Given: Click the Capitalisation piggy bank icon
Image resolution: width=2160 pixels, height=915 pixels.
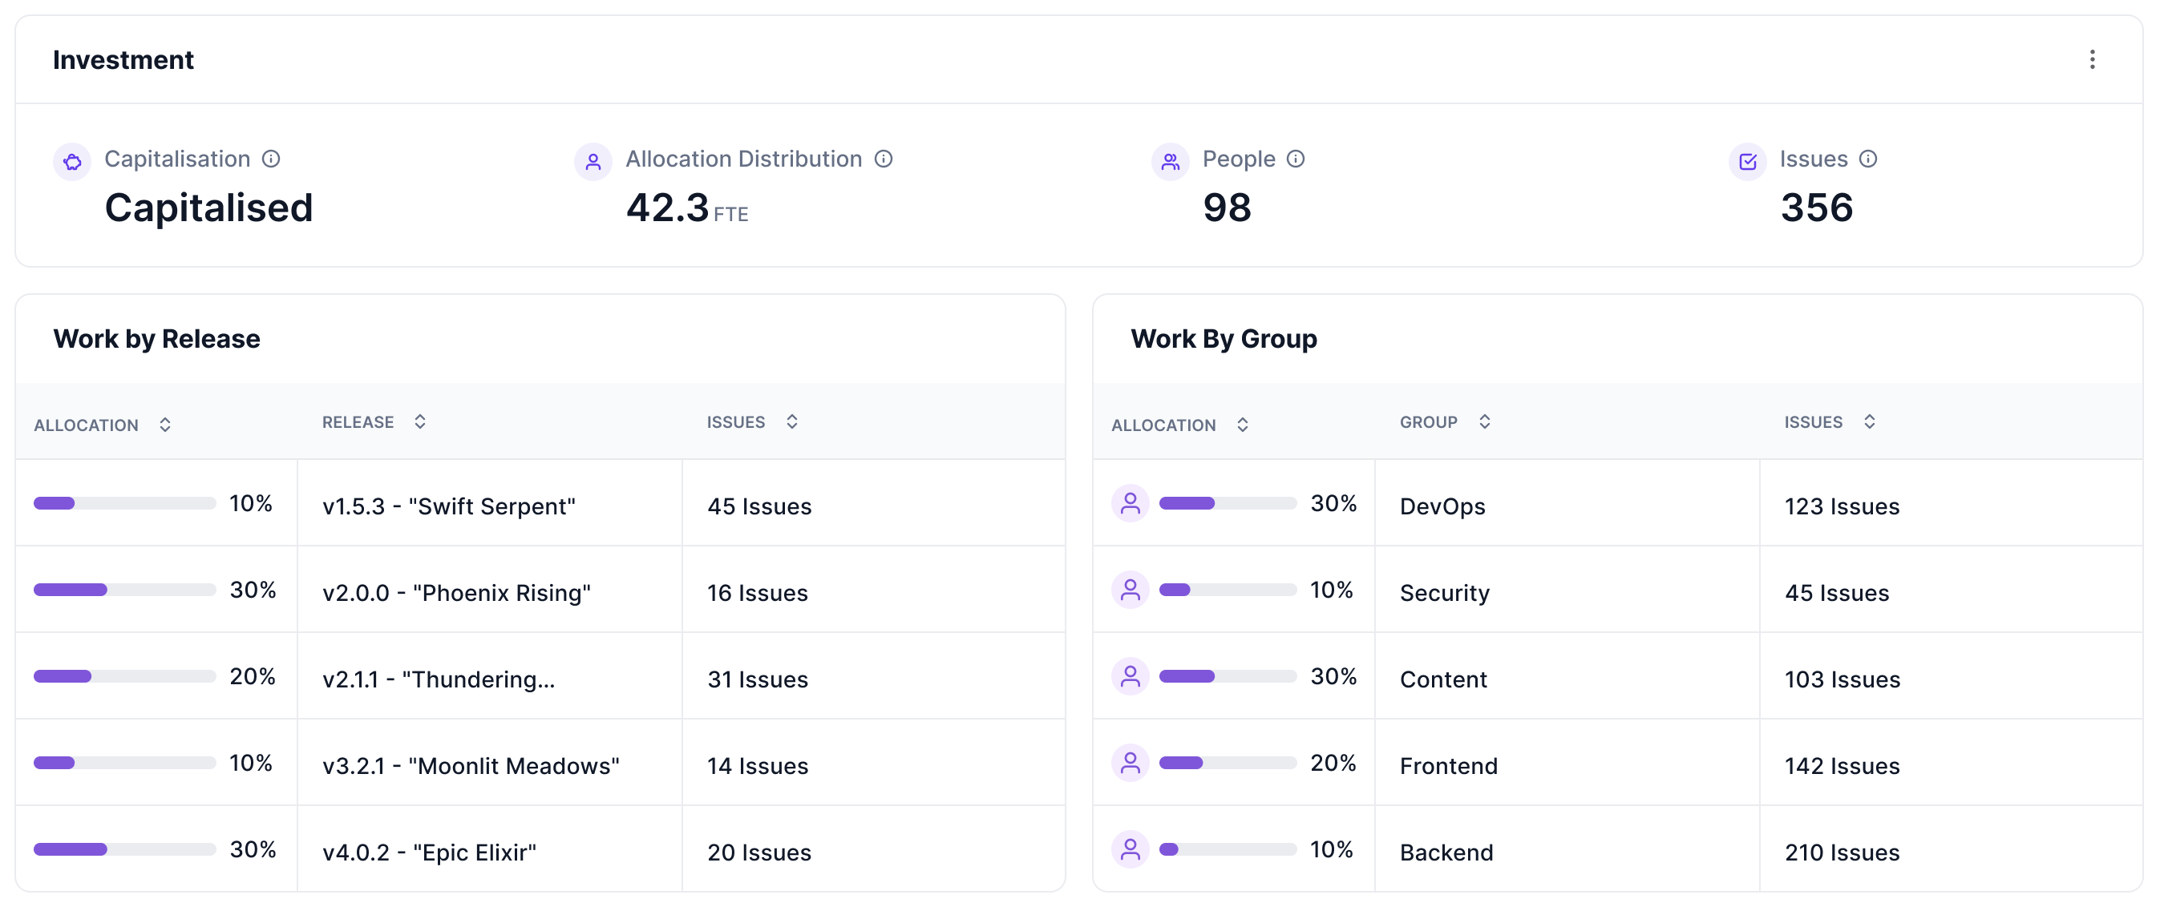Looking at the screenshot, I should coord(72,161).
